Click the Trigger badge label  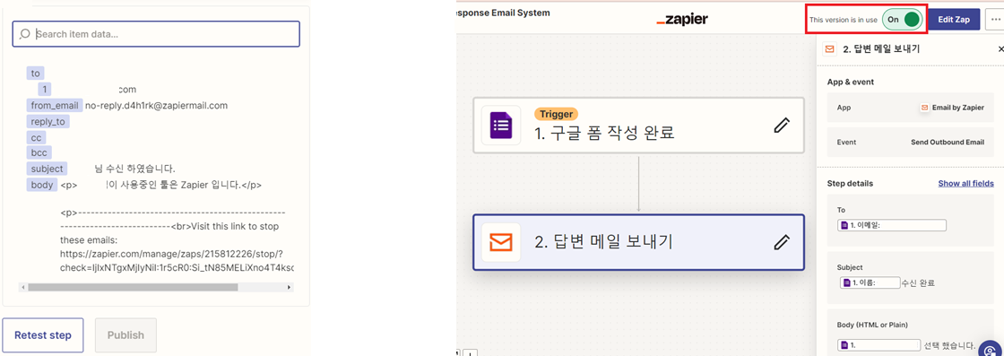pos(557,114)
